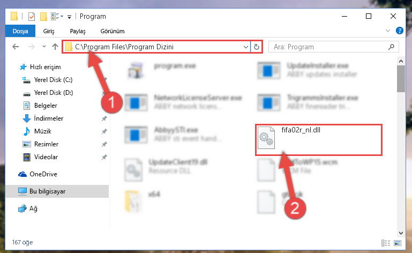
Task: Switch to details view layout
Action: click(x=385, y=243)
